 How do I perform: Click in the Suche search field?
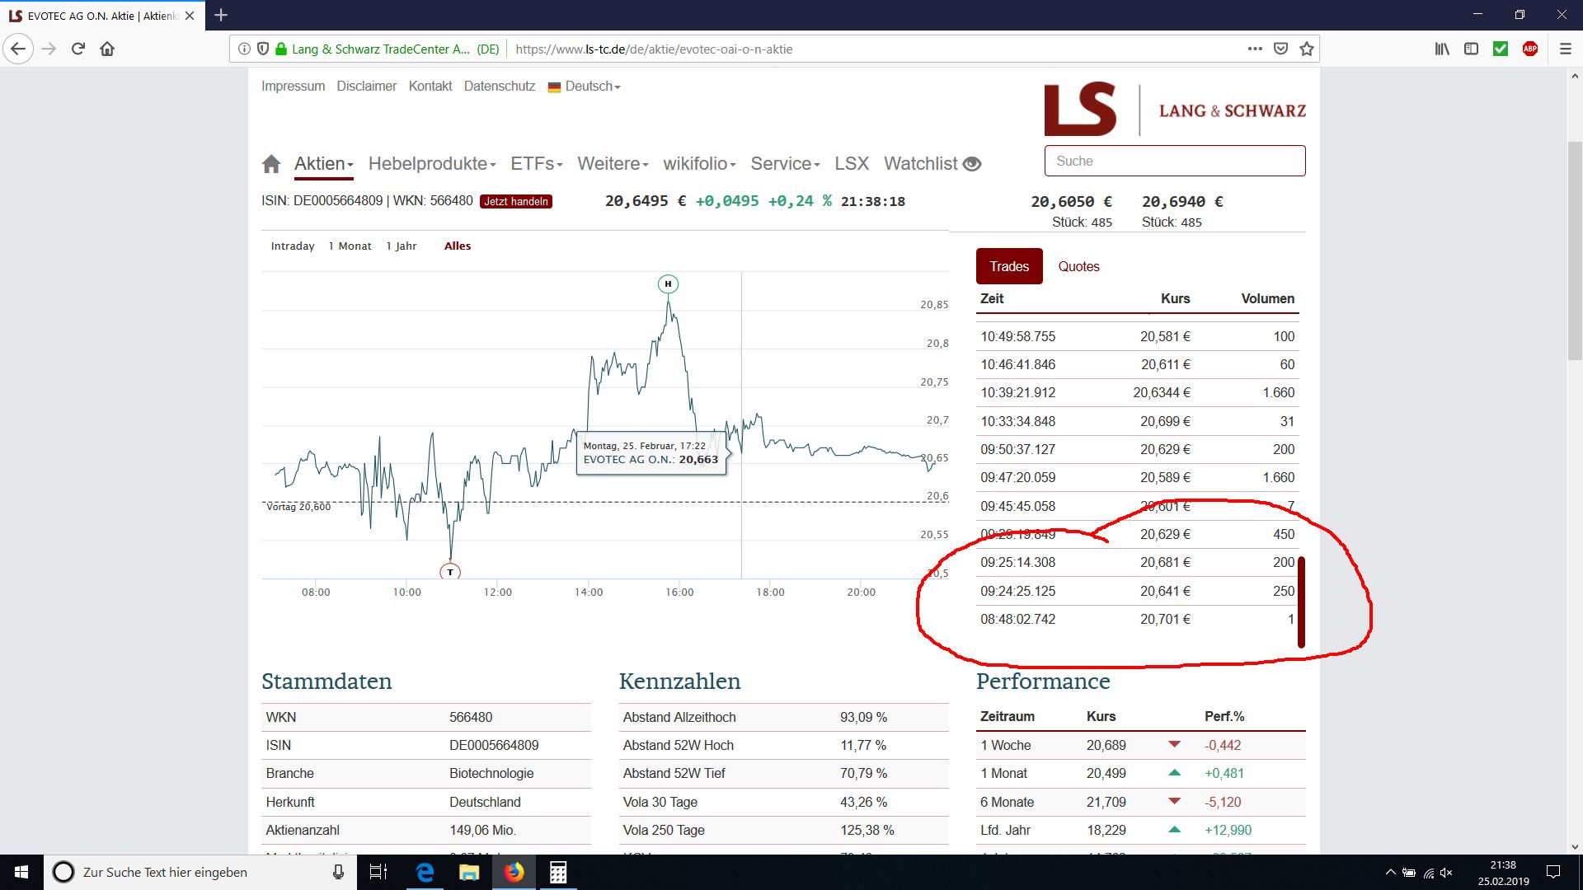tap(1174, 161)
